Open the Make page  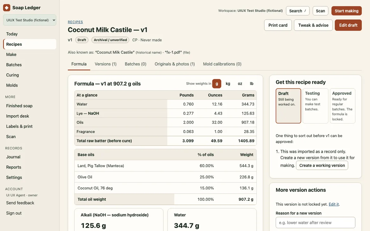coord(30,55)
